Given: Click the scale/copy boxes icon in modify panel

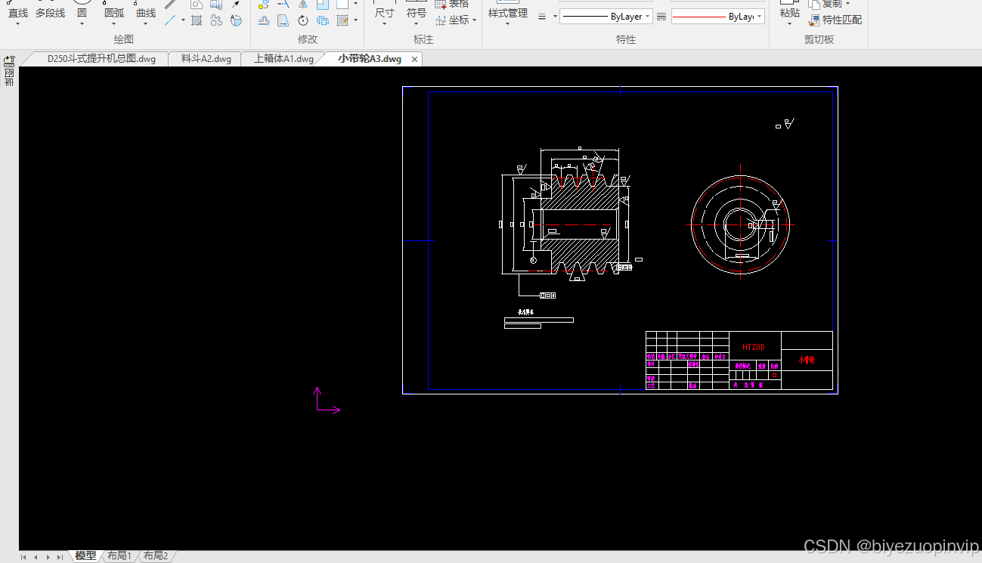Looking at the screenshot, I should point(323,20).
